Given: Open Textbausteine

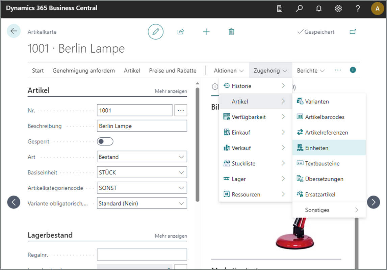Looking at the screenshot, I should (x=329, y=163).
